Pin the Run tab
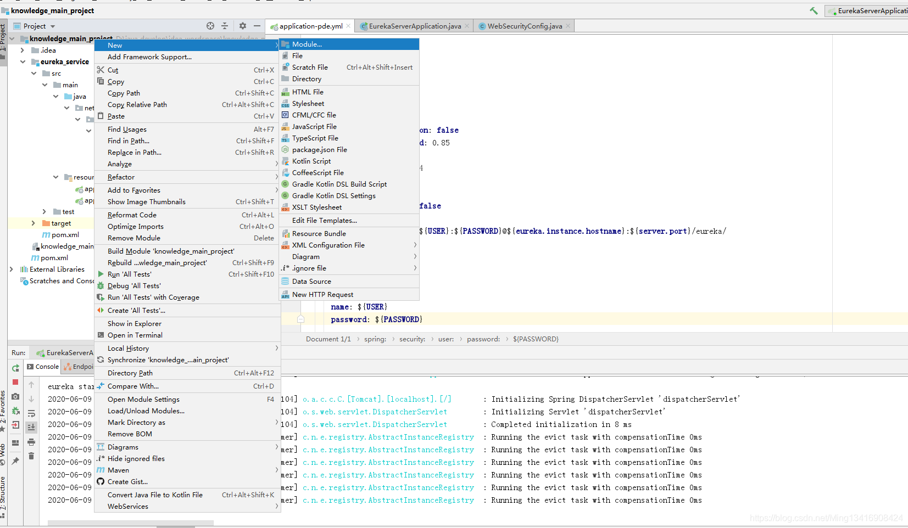Viewport: 908px width, 528px height. click(15, 461)
